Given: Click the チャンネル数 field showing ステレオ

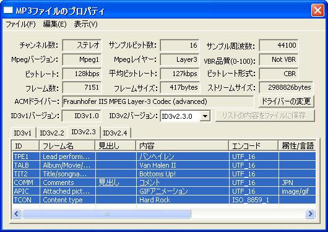Looking at the screenshot, I should (82, 45).
